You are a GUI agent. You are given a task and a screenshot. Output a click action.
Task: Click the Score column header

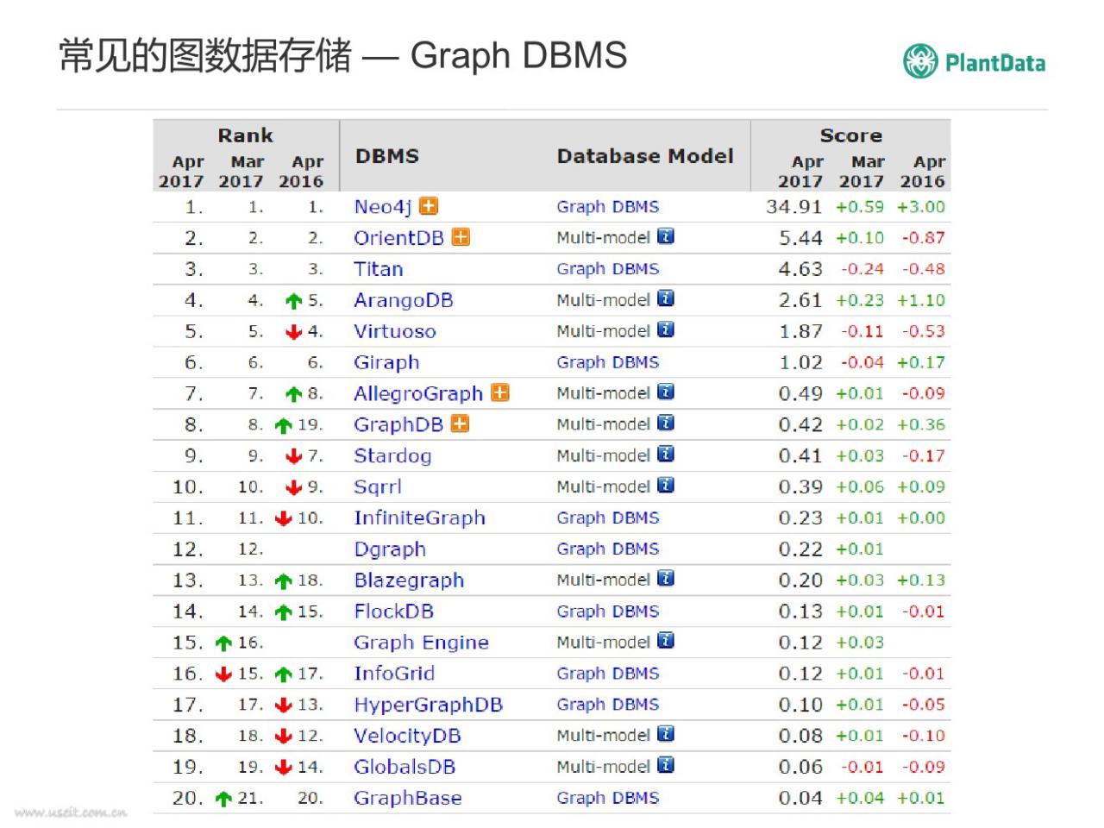click(x=850, y=135)
